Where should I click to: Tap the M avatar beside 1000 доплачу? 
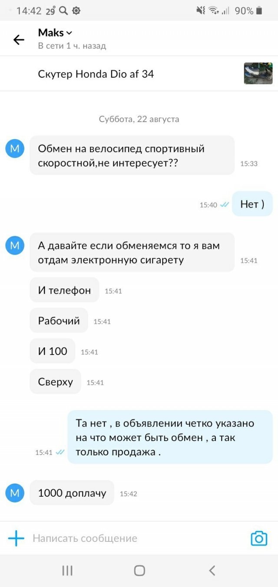coord(15,493)
